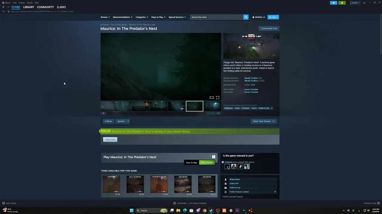
Task: Expand the Recommendations dropdown
Action: (x=123, y=17)
